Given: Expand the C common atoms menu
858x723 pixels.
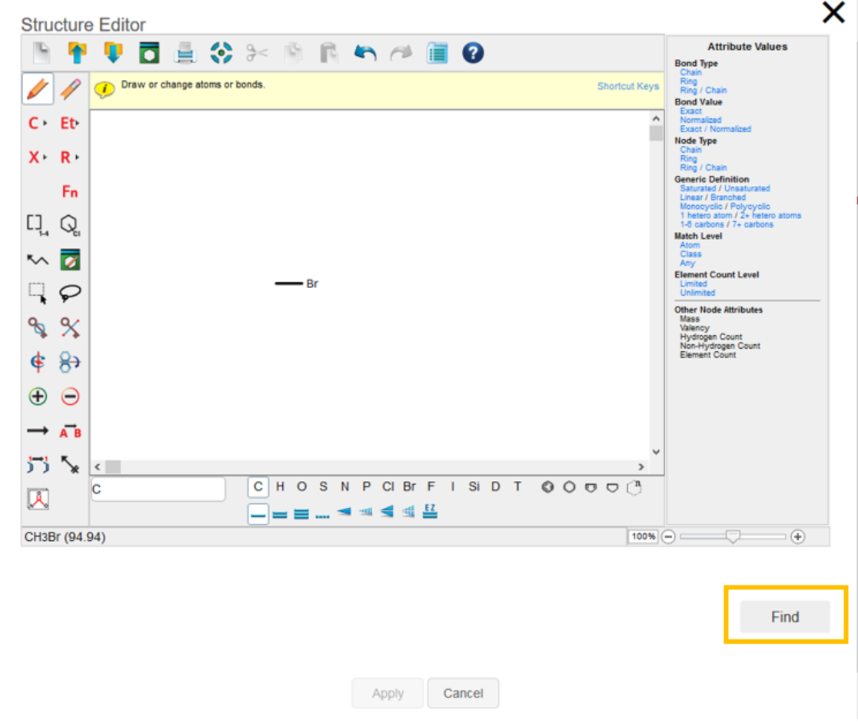Looking at the screenshot, I should point(38,123).
